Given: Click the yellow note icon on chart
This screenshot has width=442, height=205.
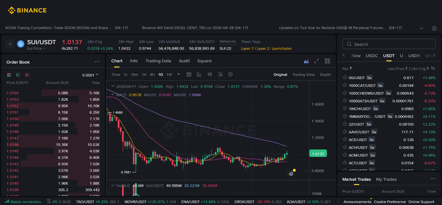Looking at the screenshot, I should pos(291,174).
